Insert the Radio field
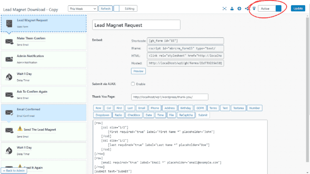310x174 pixels. 118,115
